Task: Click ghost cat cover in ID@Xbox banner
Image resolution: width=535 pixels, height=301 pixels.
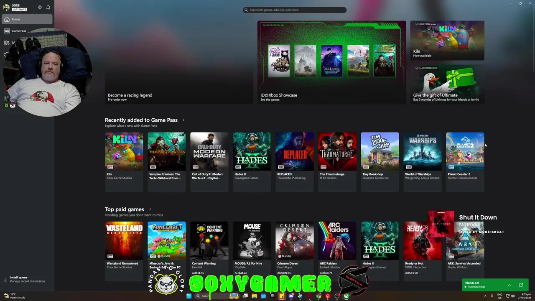Action: coord(279,61)
